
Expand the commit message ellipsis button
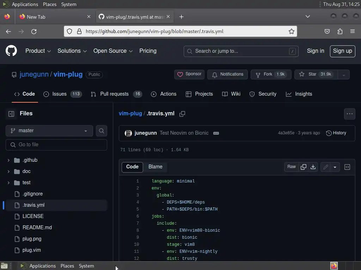pyautogui.click(x=216, y=133)
